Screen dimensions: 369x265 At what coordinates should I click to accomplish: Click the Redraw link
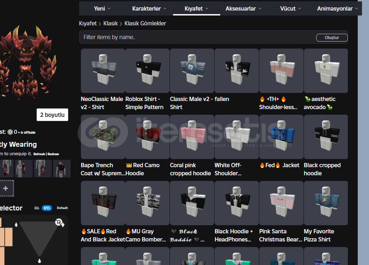[x=53, y=154]
